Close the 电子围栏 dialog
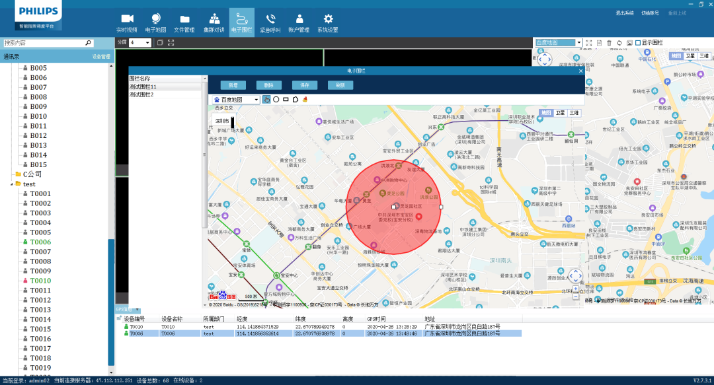 pos(580,71)
